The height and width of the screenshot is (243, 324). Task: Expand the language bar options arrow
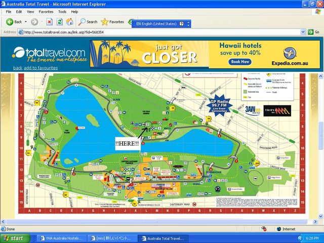click(x=189, y=23)
